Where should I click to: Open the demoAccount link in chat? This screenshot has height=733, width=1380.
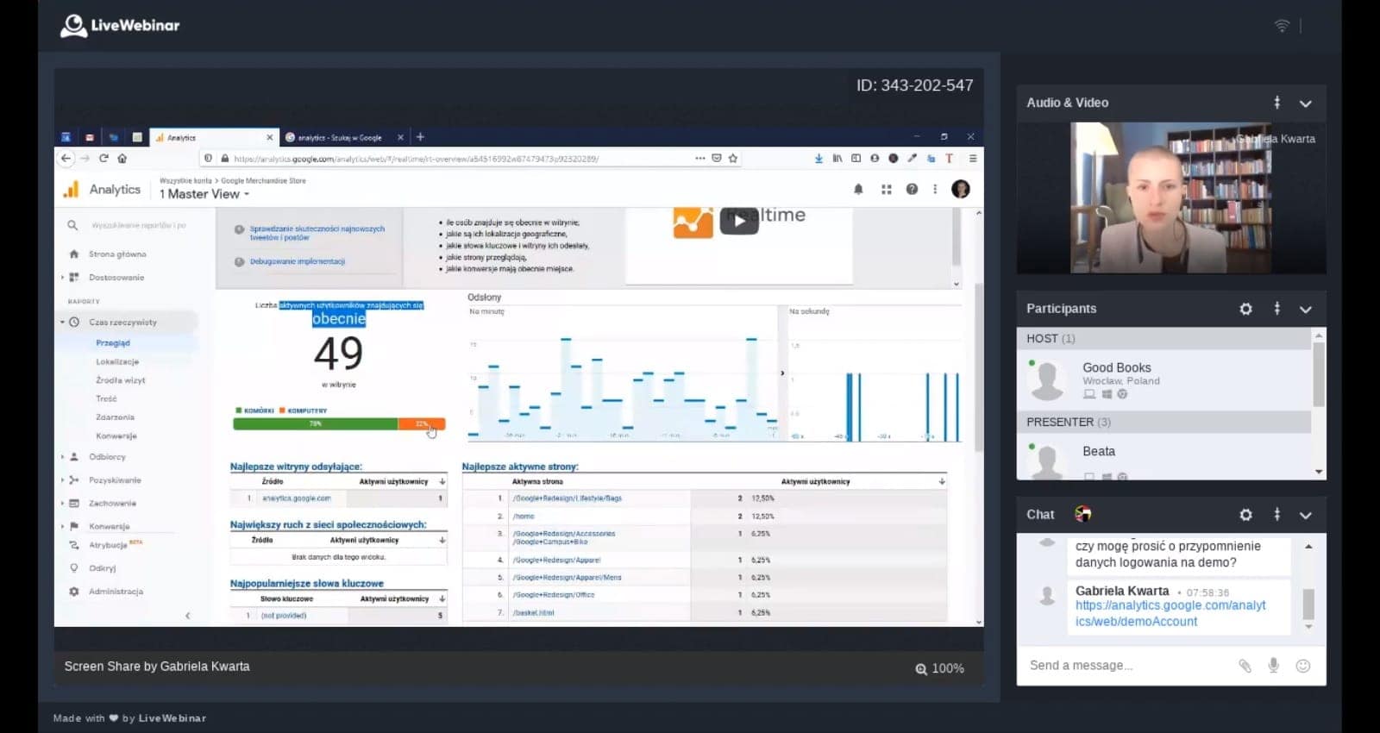coord(1170,613)
